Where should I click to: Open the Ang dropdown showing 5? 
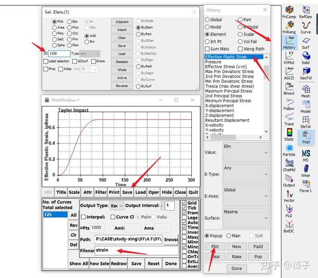click(x=90, y=69)
